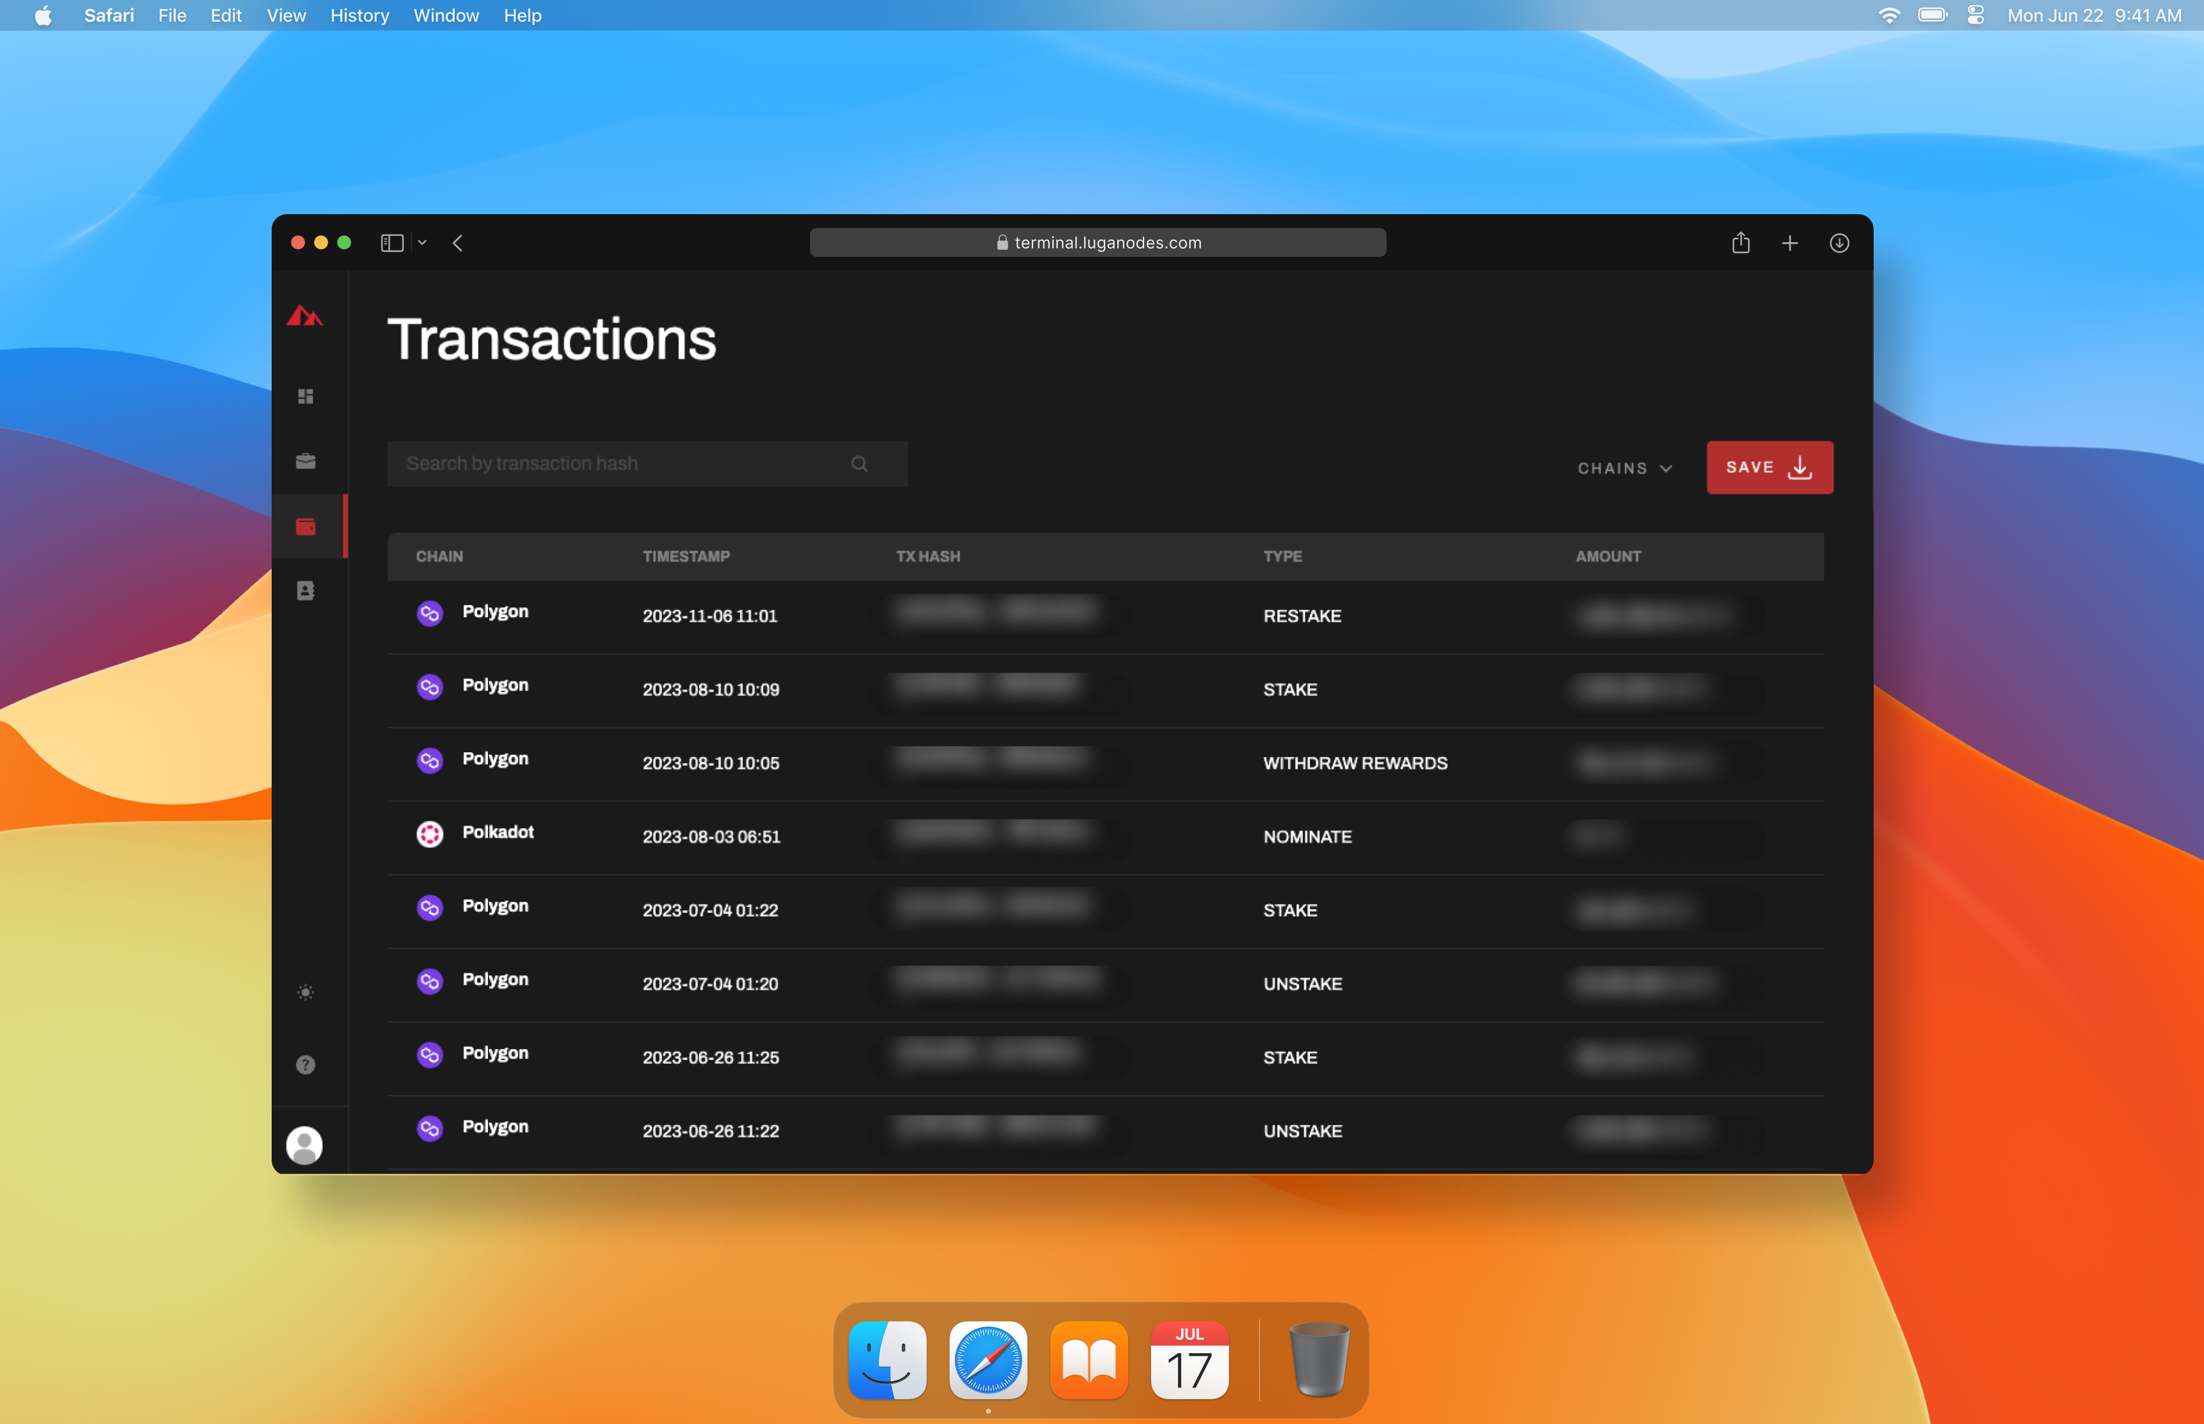
Task: Open the help question mark icon
Action: click(x=305, y=1064)
